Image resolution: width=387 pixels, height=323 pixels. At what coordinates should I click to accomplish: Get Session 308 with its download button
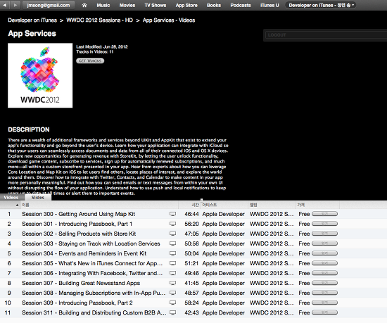324,293
